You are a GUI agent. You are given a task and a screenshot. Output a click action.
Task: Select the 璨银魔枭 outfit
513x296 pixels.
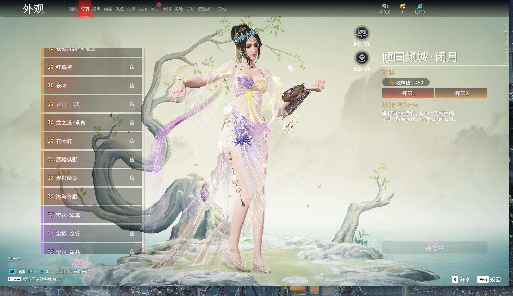(x=92, y=178)
